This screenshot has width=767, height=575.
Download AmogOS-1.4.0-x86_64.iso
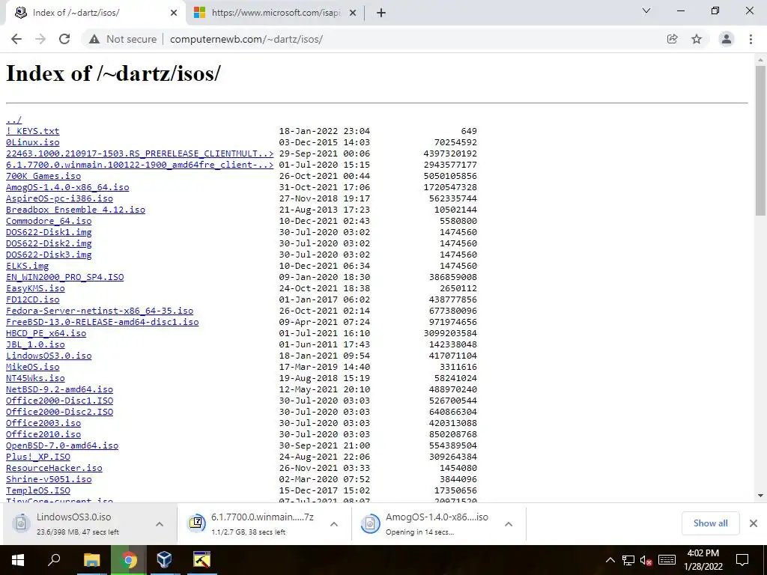click(x=67, y=187)
